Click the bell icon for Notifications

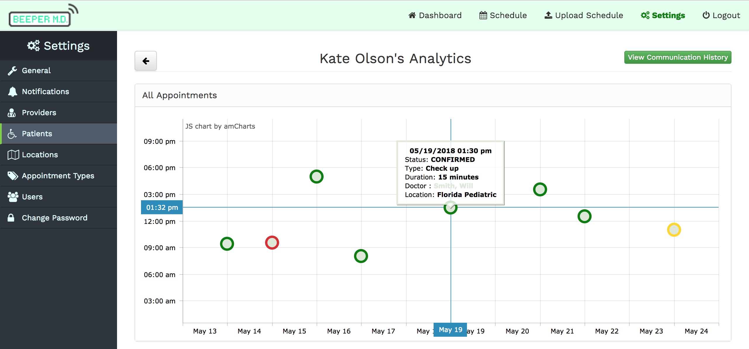pyautogui.click(x=12, y=92)
